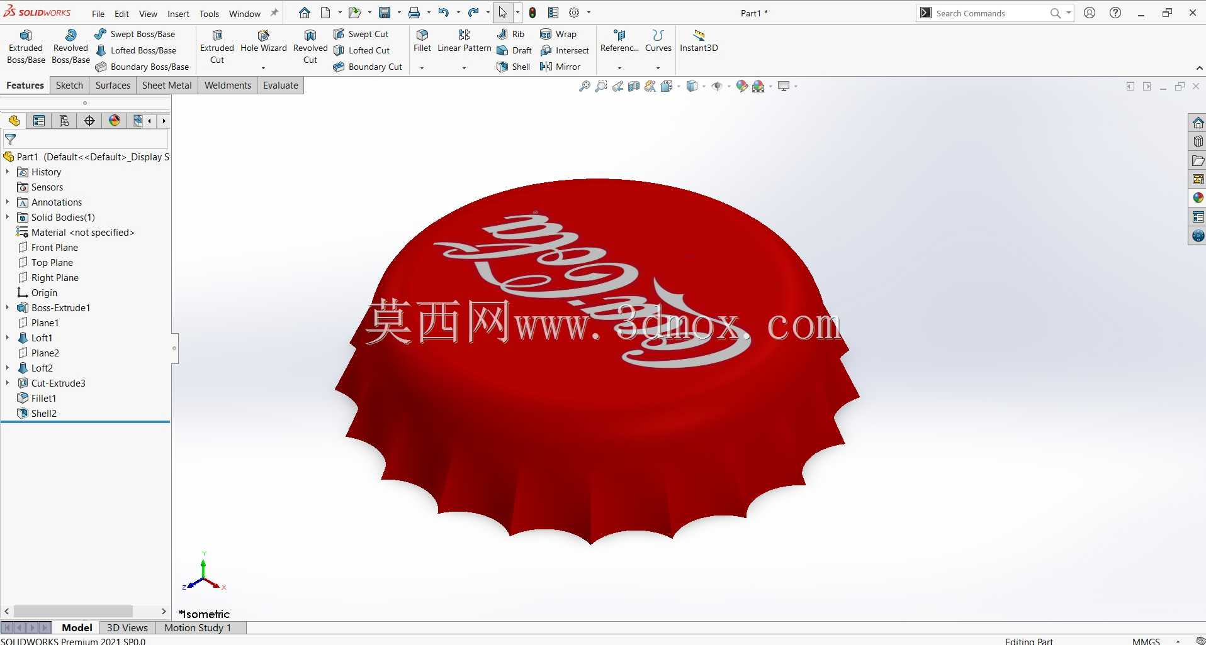This screenshot has width=1206, height=645.
Task: Expand the Cut-Extrude3 feature
Action: (8, 383)
